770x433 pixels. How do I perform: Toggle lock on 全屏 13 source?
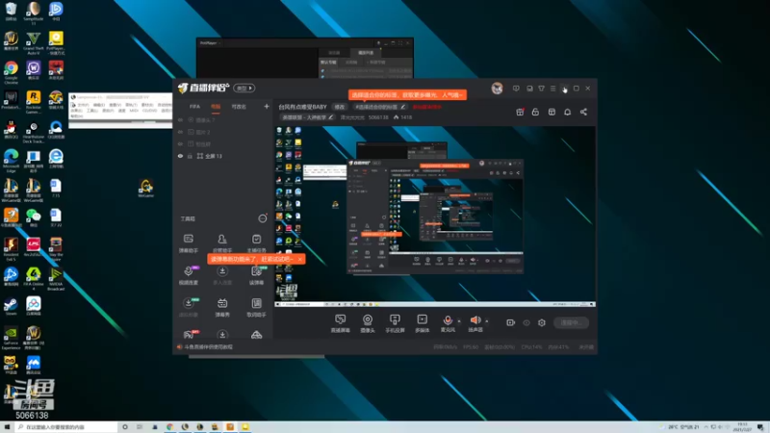click(190, 156)
